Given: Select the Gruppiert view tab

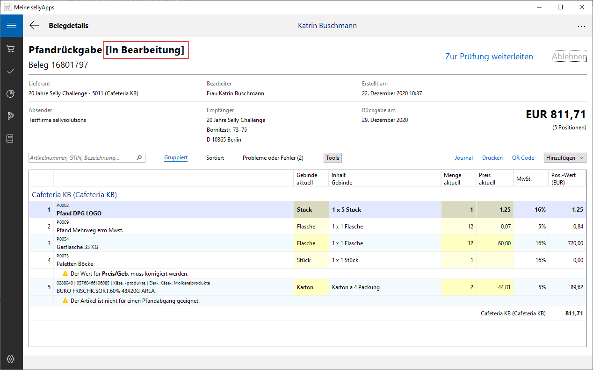Looking at the screenshot, I should (x=176, y=158).
